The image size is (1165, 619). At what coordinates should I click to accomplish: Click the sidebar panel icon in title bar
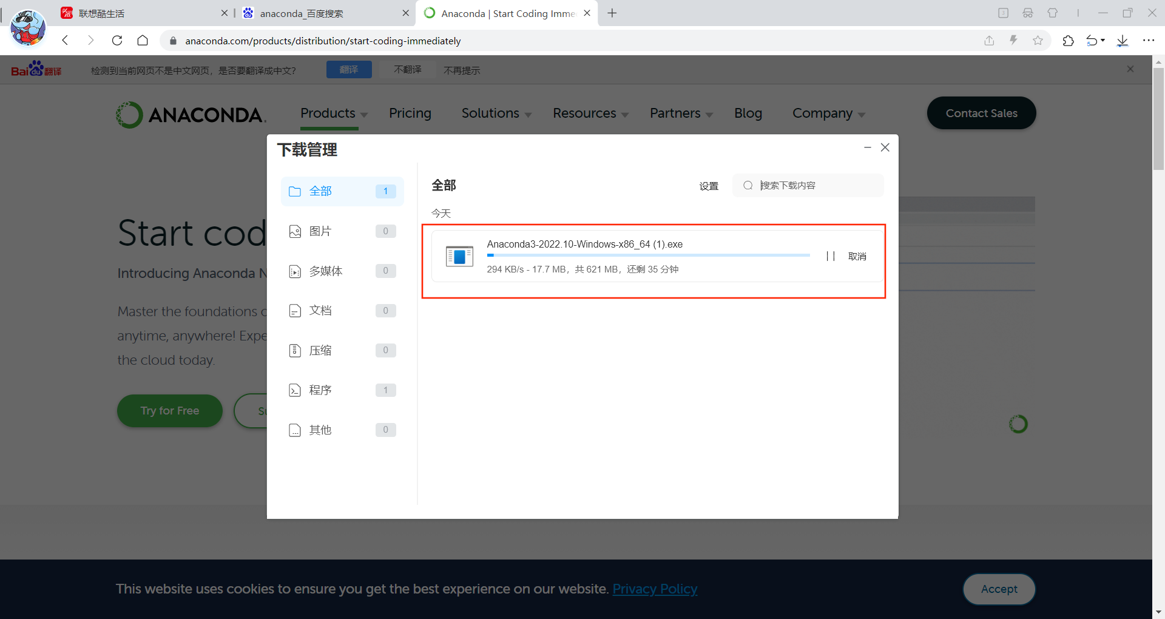(x=1003, y=13)
